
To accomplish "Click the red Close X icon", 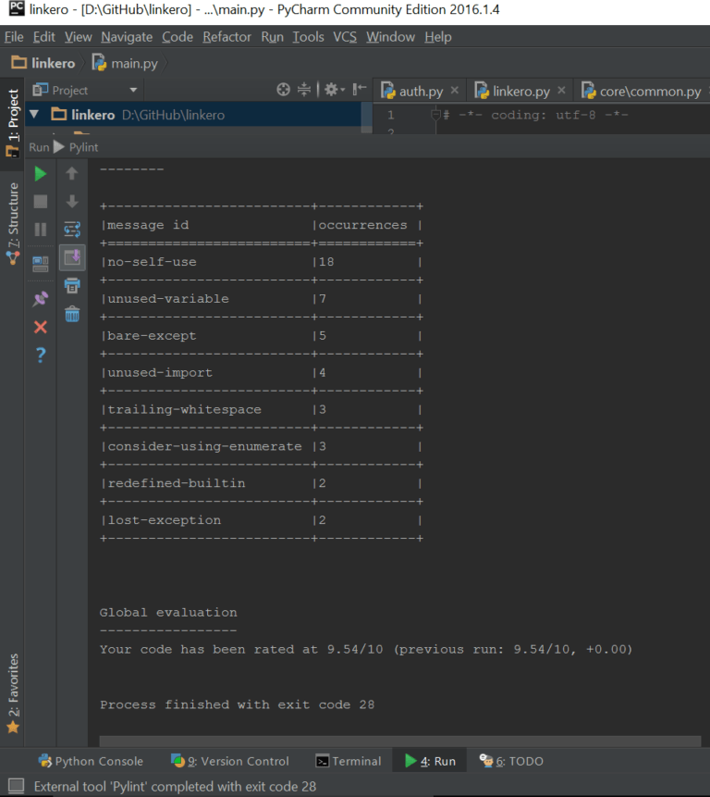I will pos(40,327).
